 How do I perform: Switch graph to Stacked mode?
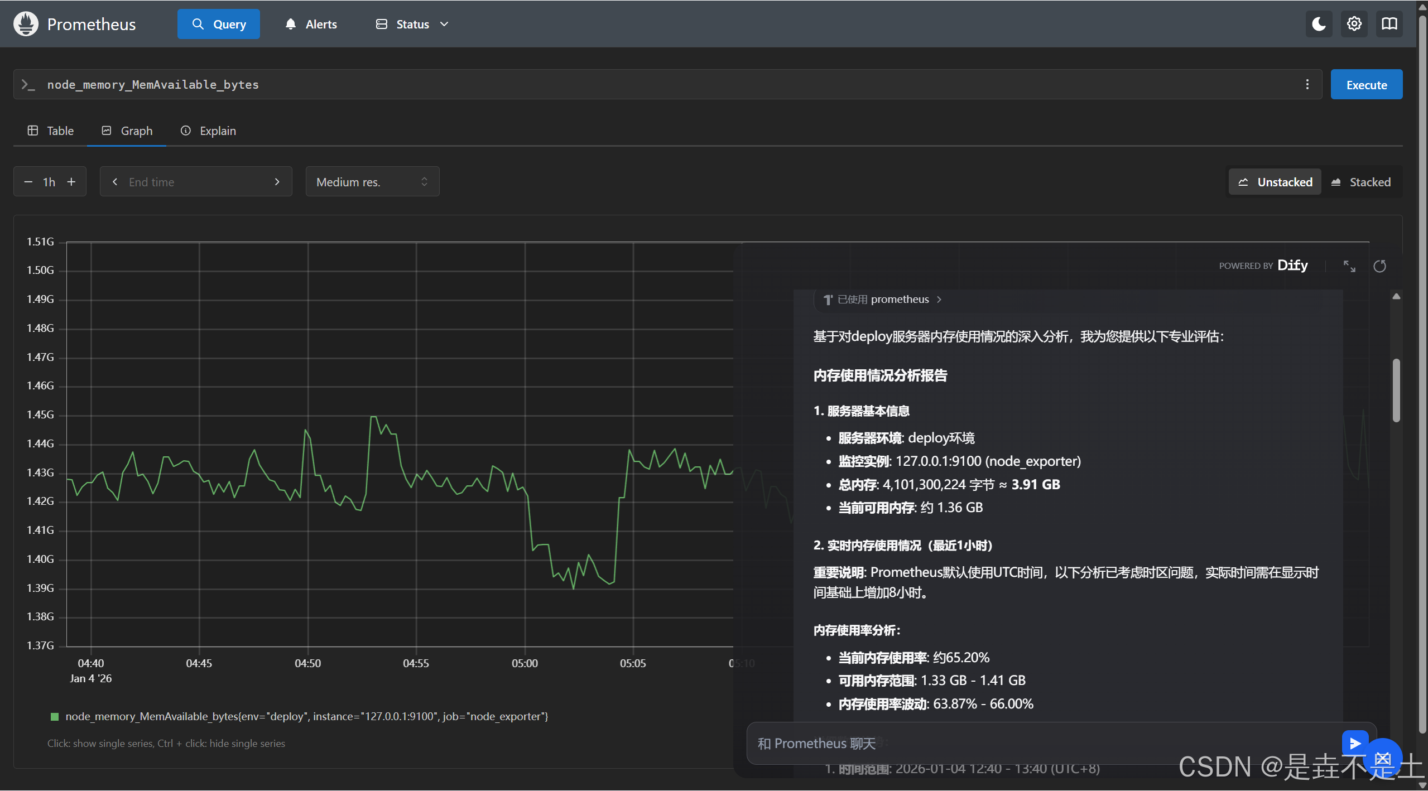[x=1361, y=182]
